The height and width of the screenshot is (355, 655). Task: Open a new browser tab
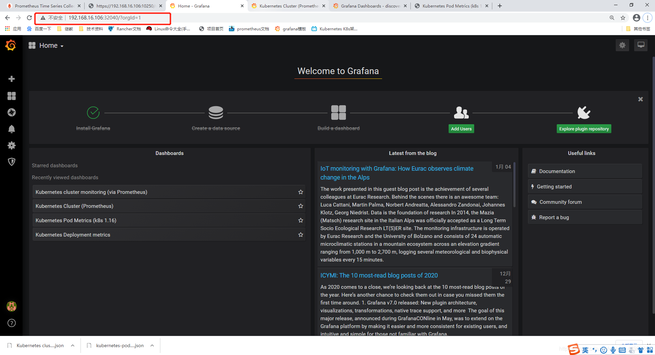point(499,6)
